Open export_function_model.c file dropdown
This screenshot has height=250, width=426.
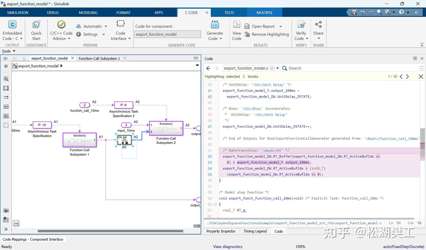[277, 68]
